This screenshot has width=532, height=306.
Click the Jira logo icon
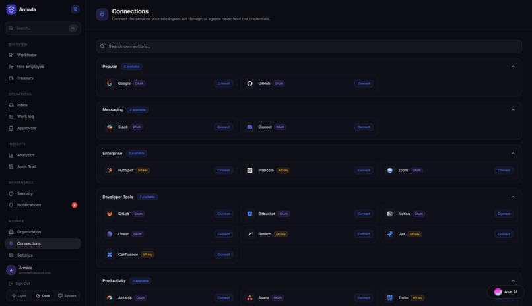point(390,234)
